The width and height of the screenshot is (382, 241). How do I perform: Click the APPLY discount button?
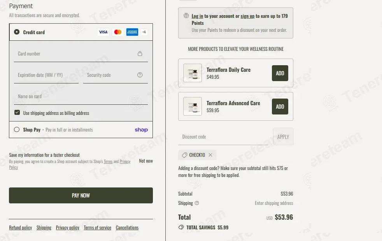(283, 137)
